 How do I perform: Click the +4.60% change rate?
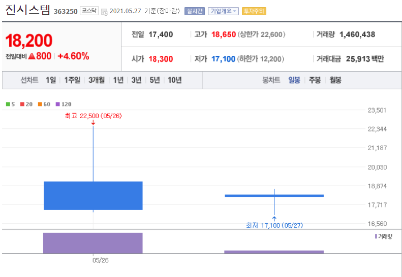73,56
